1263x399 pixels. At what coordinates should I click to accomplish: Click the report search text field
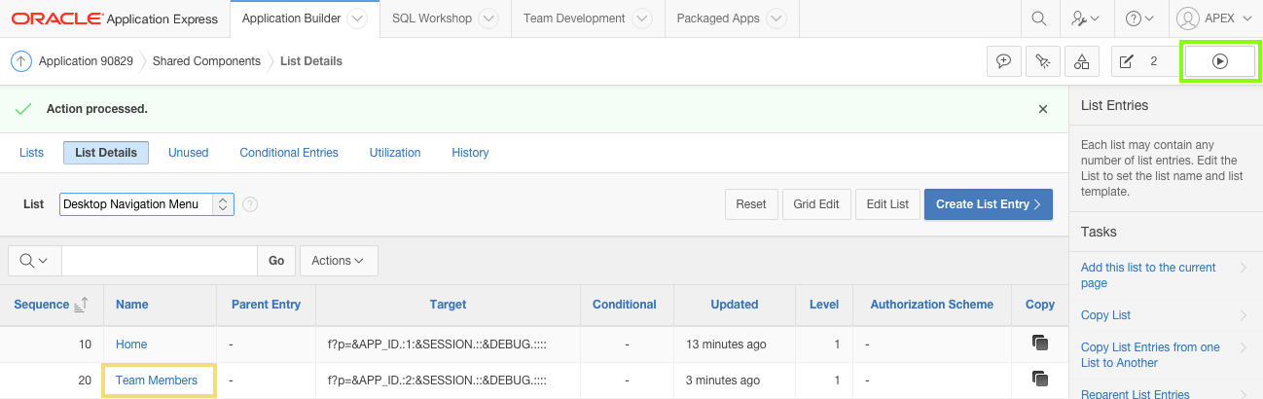pyautogui.click(x=159, y=261)
